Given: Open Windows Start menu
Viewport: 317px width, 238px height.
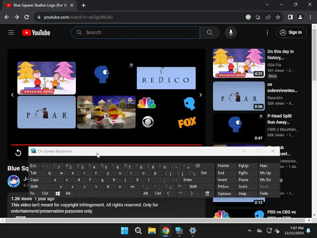Looking at the screenshot, I should coord(124,231).
